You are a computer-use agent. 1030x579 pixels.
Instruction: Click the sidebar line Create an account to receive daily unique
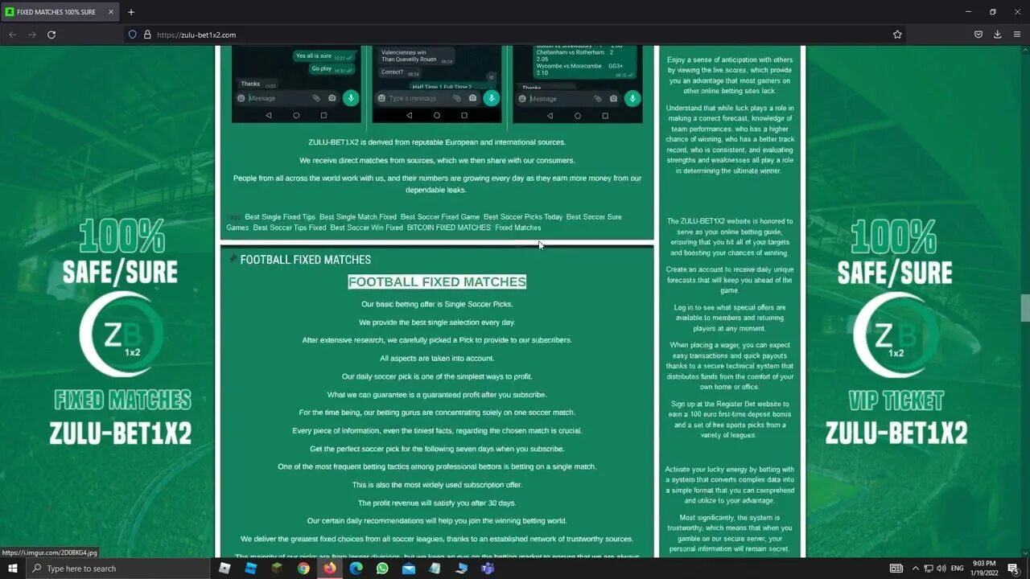(x=730, y=269)
